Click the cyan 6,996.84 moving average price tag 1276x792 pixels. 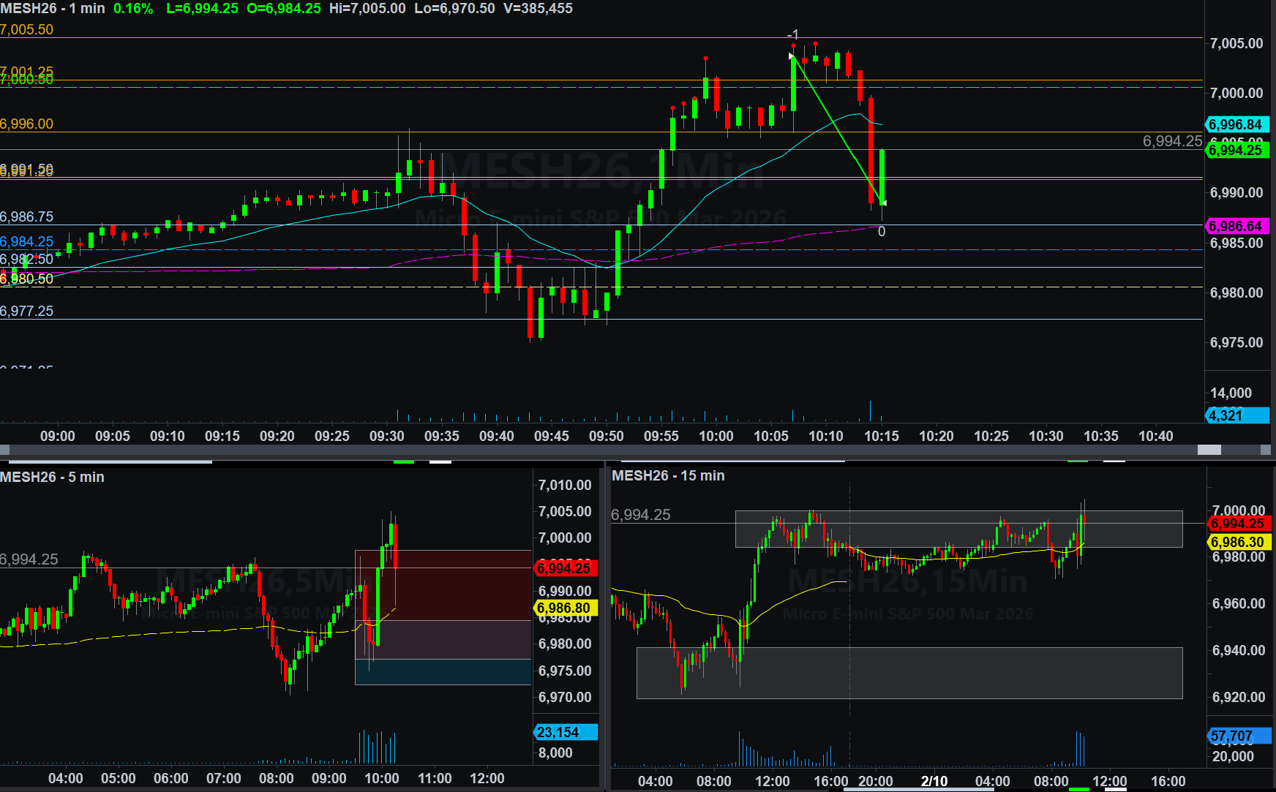[x=1236, y=125]
